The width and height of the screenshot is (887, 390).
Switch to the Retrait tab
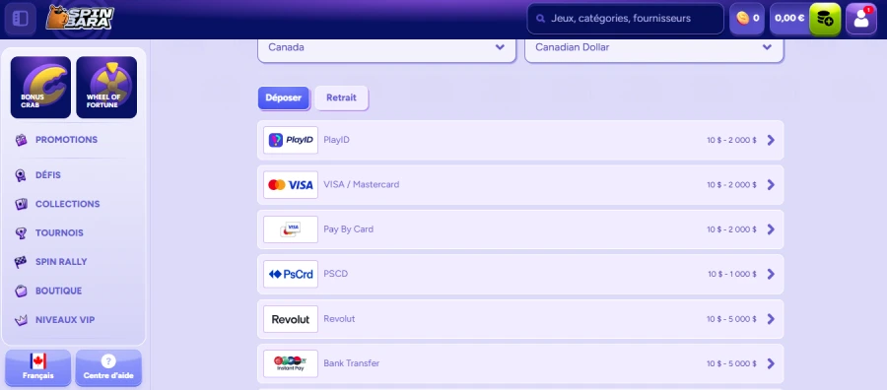[x=341, y=97]
